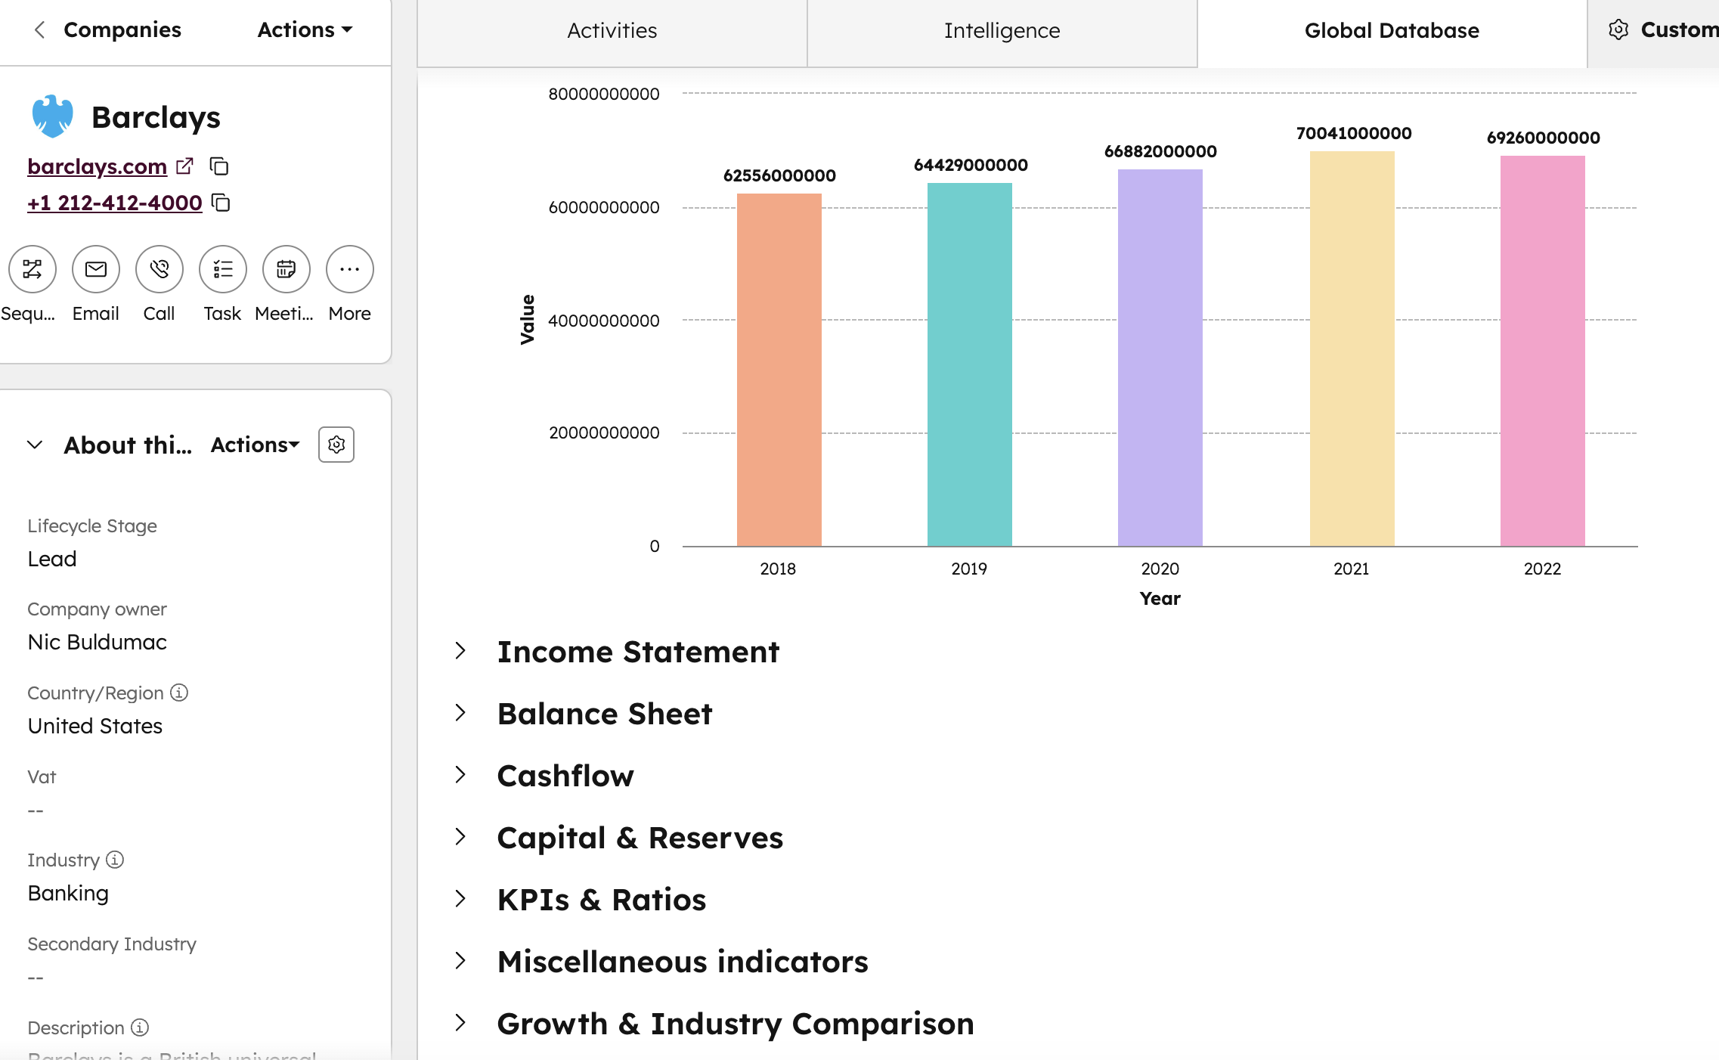Create a task with checklist icon
Image resolution: width=1719 pixels, height=1060 pixels.
pos(223,269)
